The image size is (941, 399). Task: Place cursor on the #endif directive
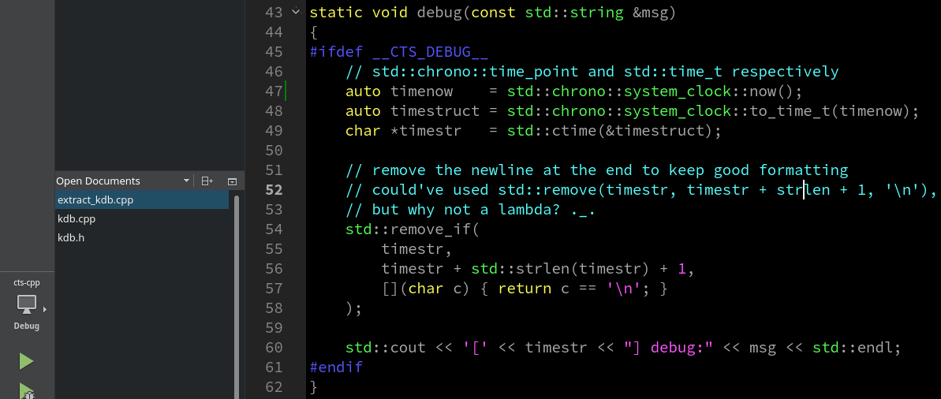pos(336,367)
